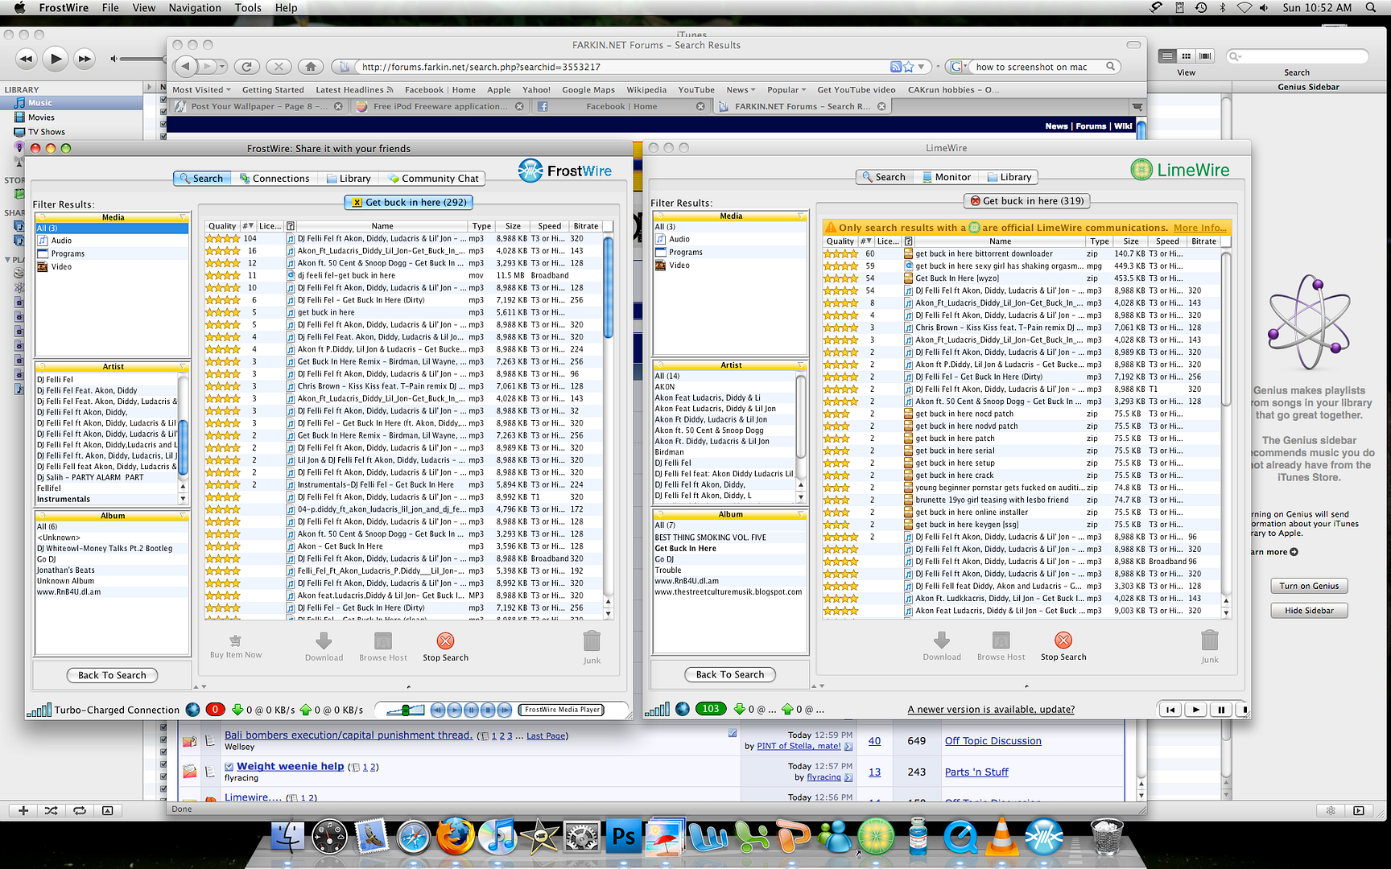The width and height of the screenshot is (1391, 869).
Task: Skip to previous track in LimeWire player
Action: tap(1170, 710)
